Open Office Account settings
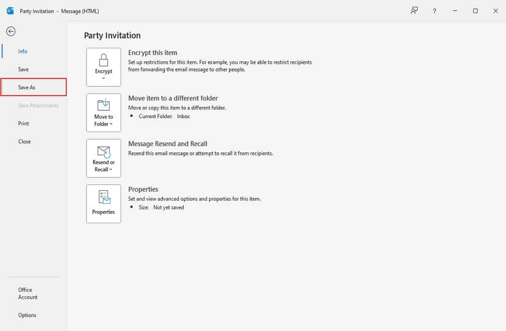Viewport: 506px width, 331px height. [28, 294]
